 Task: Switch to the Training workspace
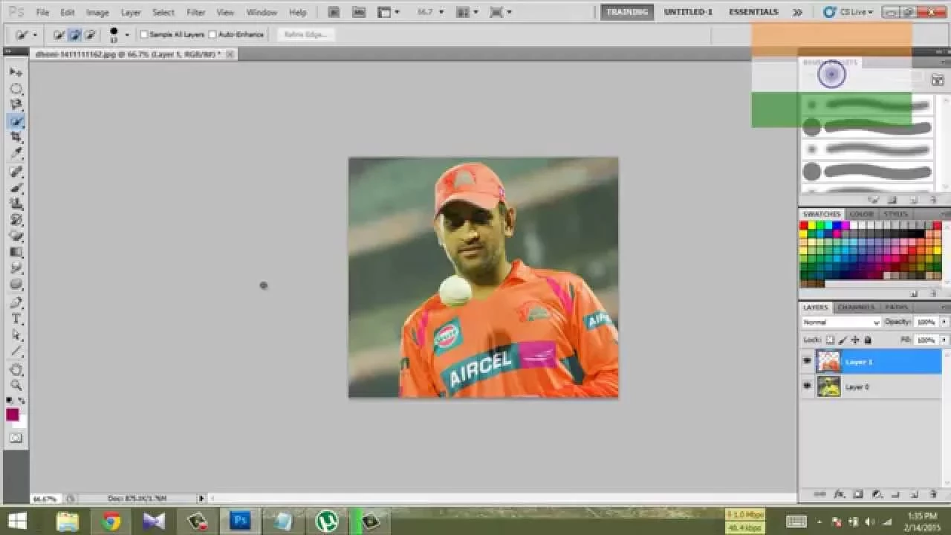click(627, 12)
